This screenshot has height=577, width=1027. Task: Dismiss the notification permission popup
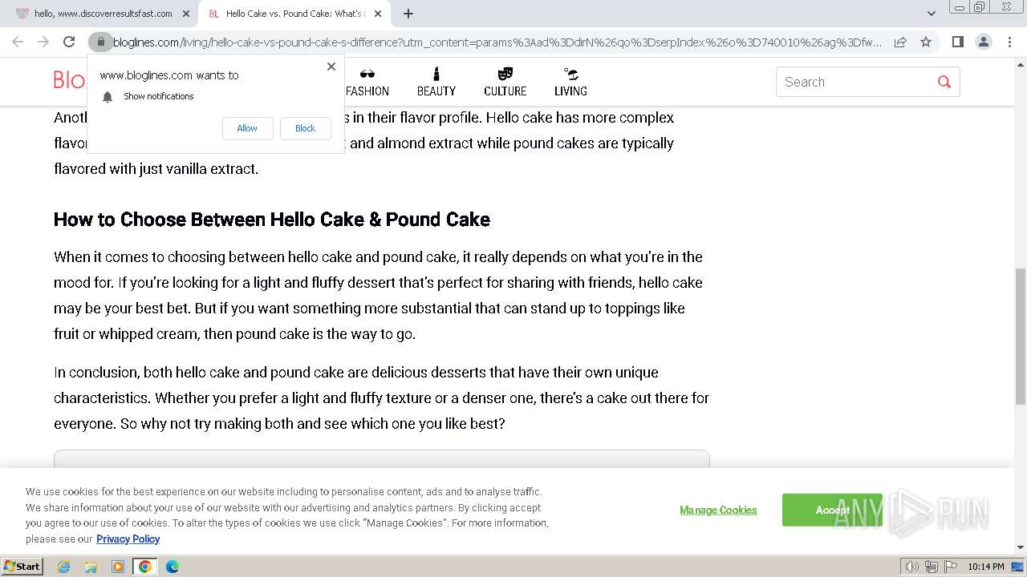331,67
